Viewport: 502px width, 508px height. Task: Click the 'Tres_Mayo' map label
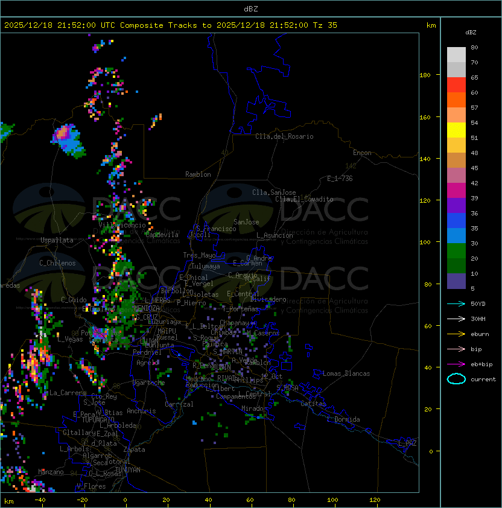point(199,255)
